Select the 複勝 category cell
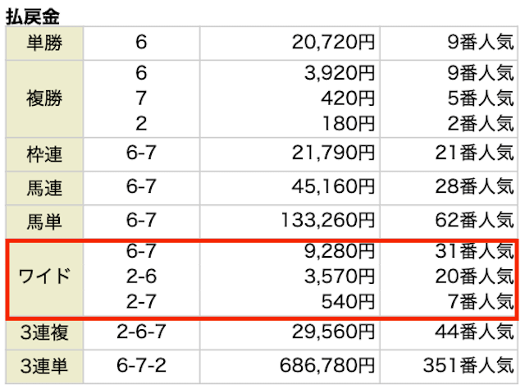Screen dimensions: 525x389 44,98
